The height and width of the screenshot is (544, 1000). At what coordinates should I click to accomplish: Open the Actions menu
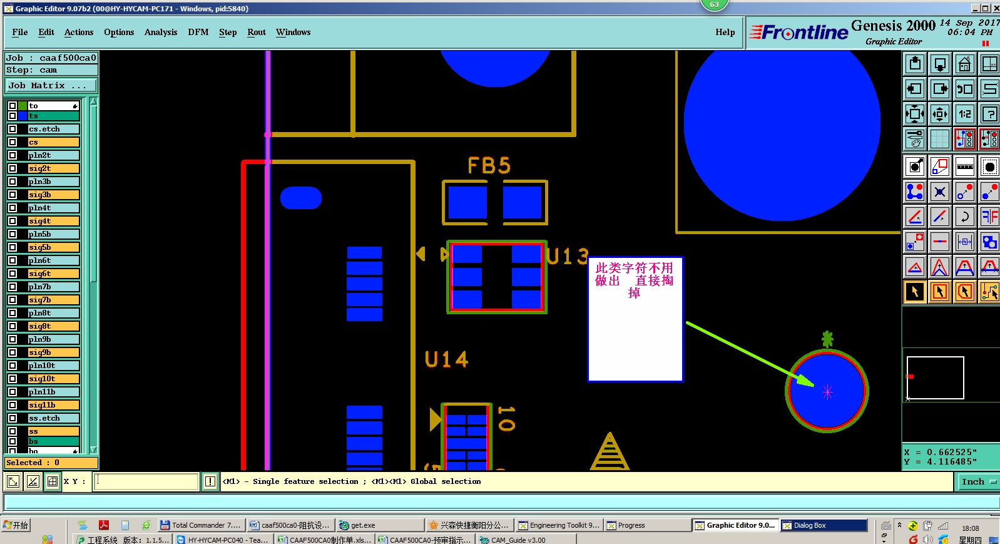click(x=79, y=32)
